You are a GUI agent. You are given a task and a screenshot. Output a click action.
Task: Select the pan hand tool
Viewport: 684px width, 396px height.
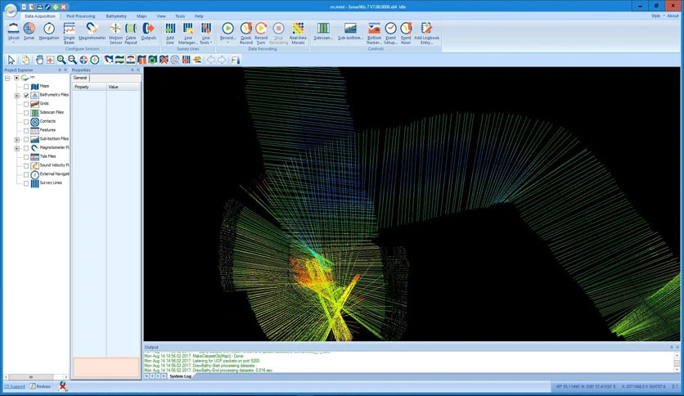(40, 60)
